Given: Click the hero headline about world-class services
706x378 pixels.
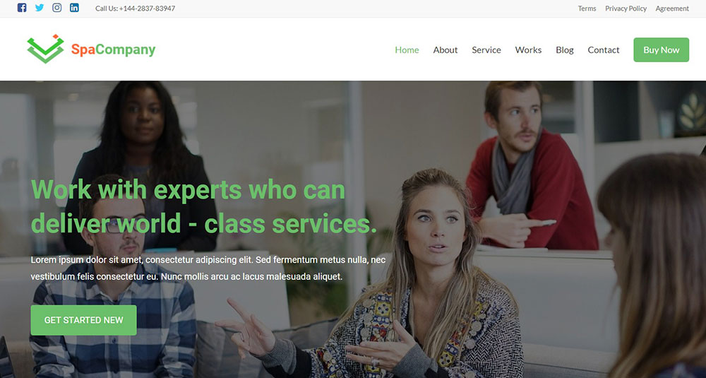Looking at the screenshot, I should click(x=203, y=206).
